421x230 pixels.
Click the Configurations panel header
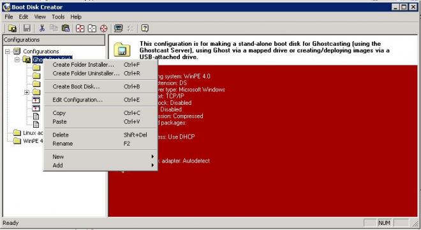click(x=54, y=40)
